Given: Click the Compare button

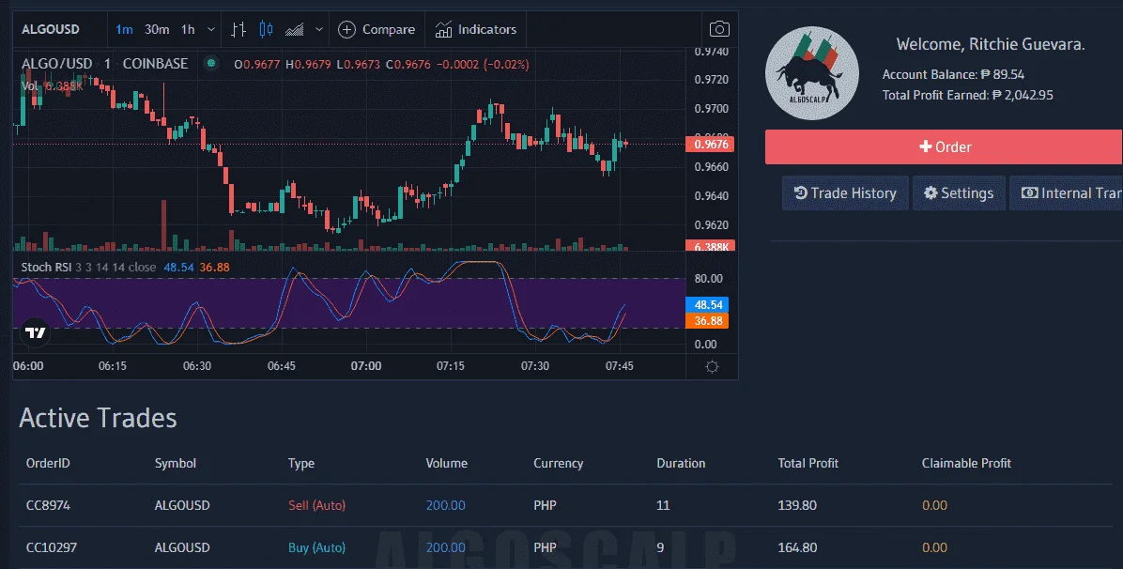Looking at the screenshot, I should pos(377,29).
